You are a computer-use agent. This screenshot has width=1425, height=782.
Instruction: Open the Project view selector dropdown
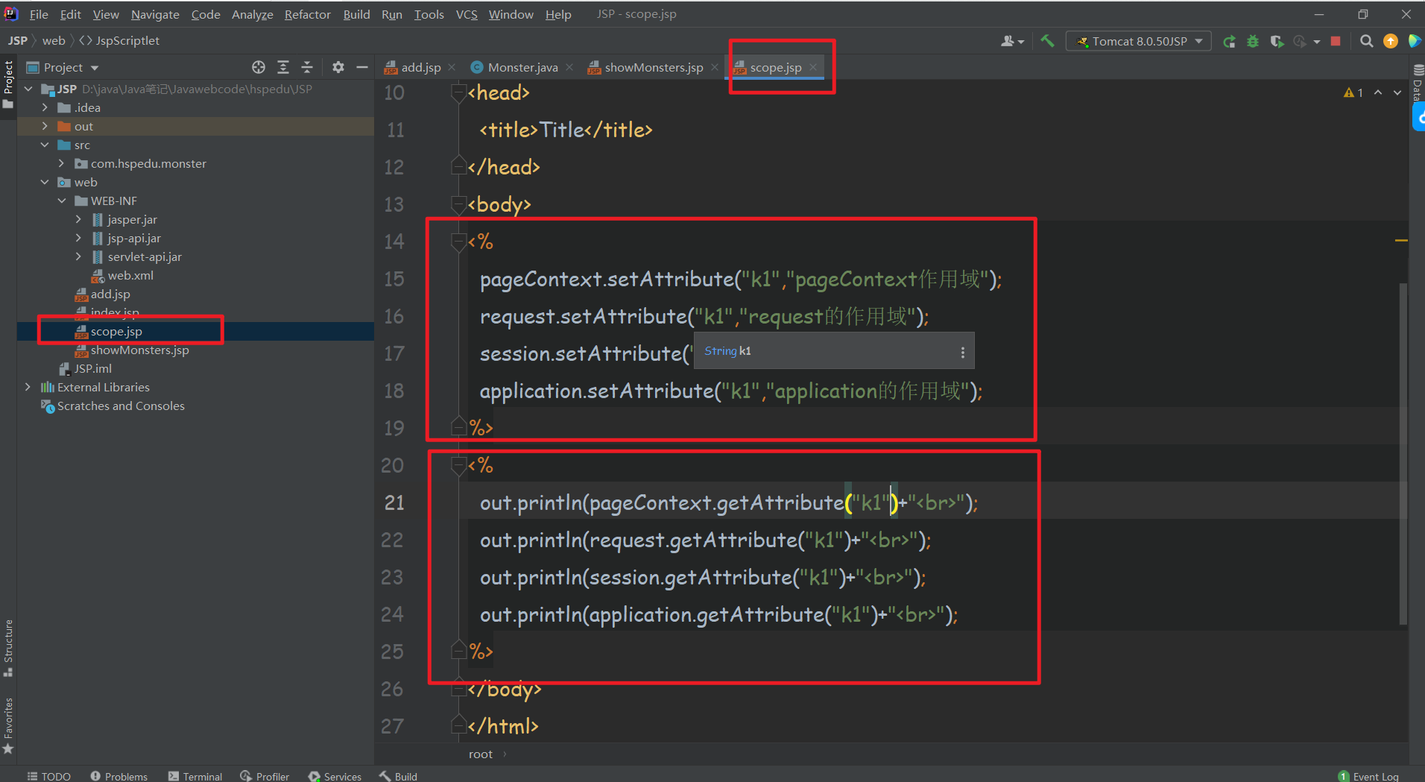pos(63,67)
